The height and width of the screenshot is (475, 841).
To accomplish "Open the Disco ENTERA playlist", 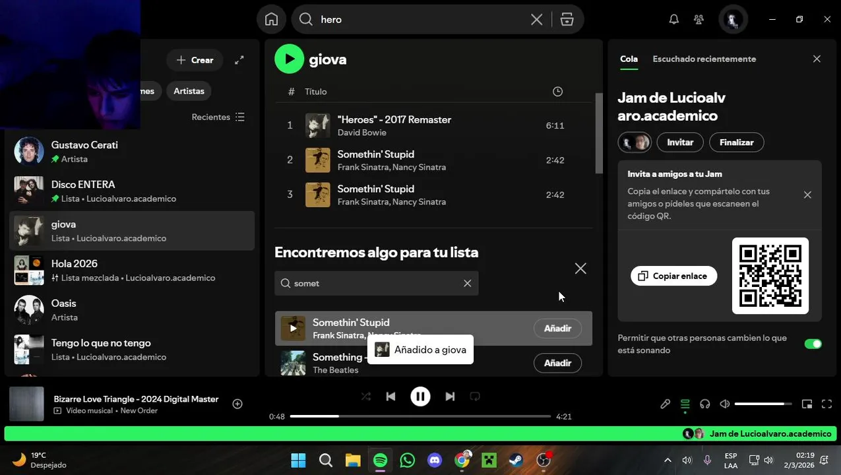I will pyautogui.click(x=132, y=191).
